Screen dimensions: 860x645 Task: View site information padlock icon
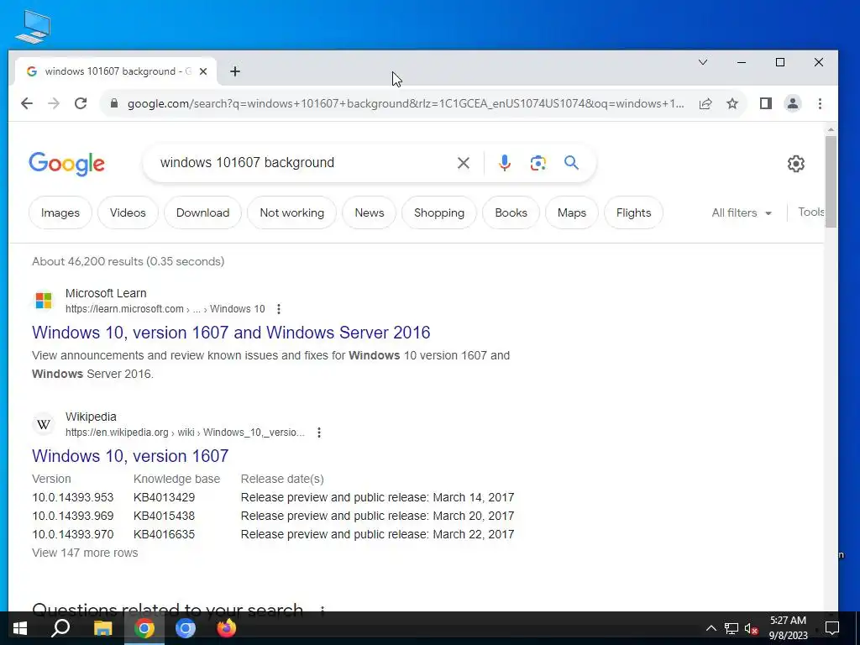114,103
